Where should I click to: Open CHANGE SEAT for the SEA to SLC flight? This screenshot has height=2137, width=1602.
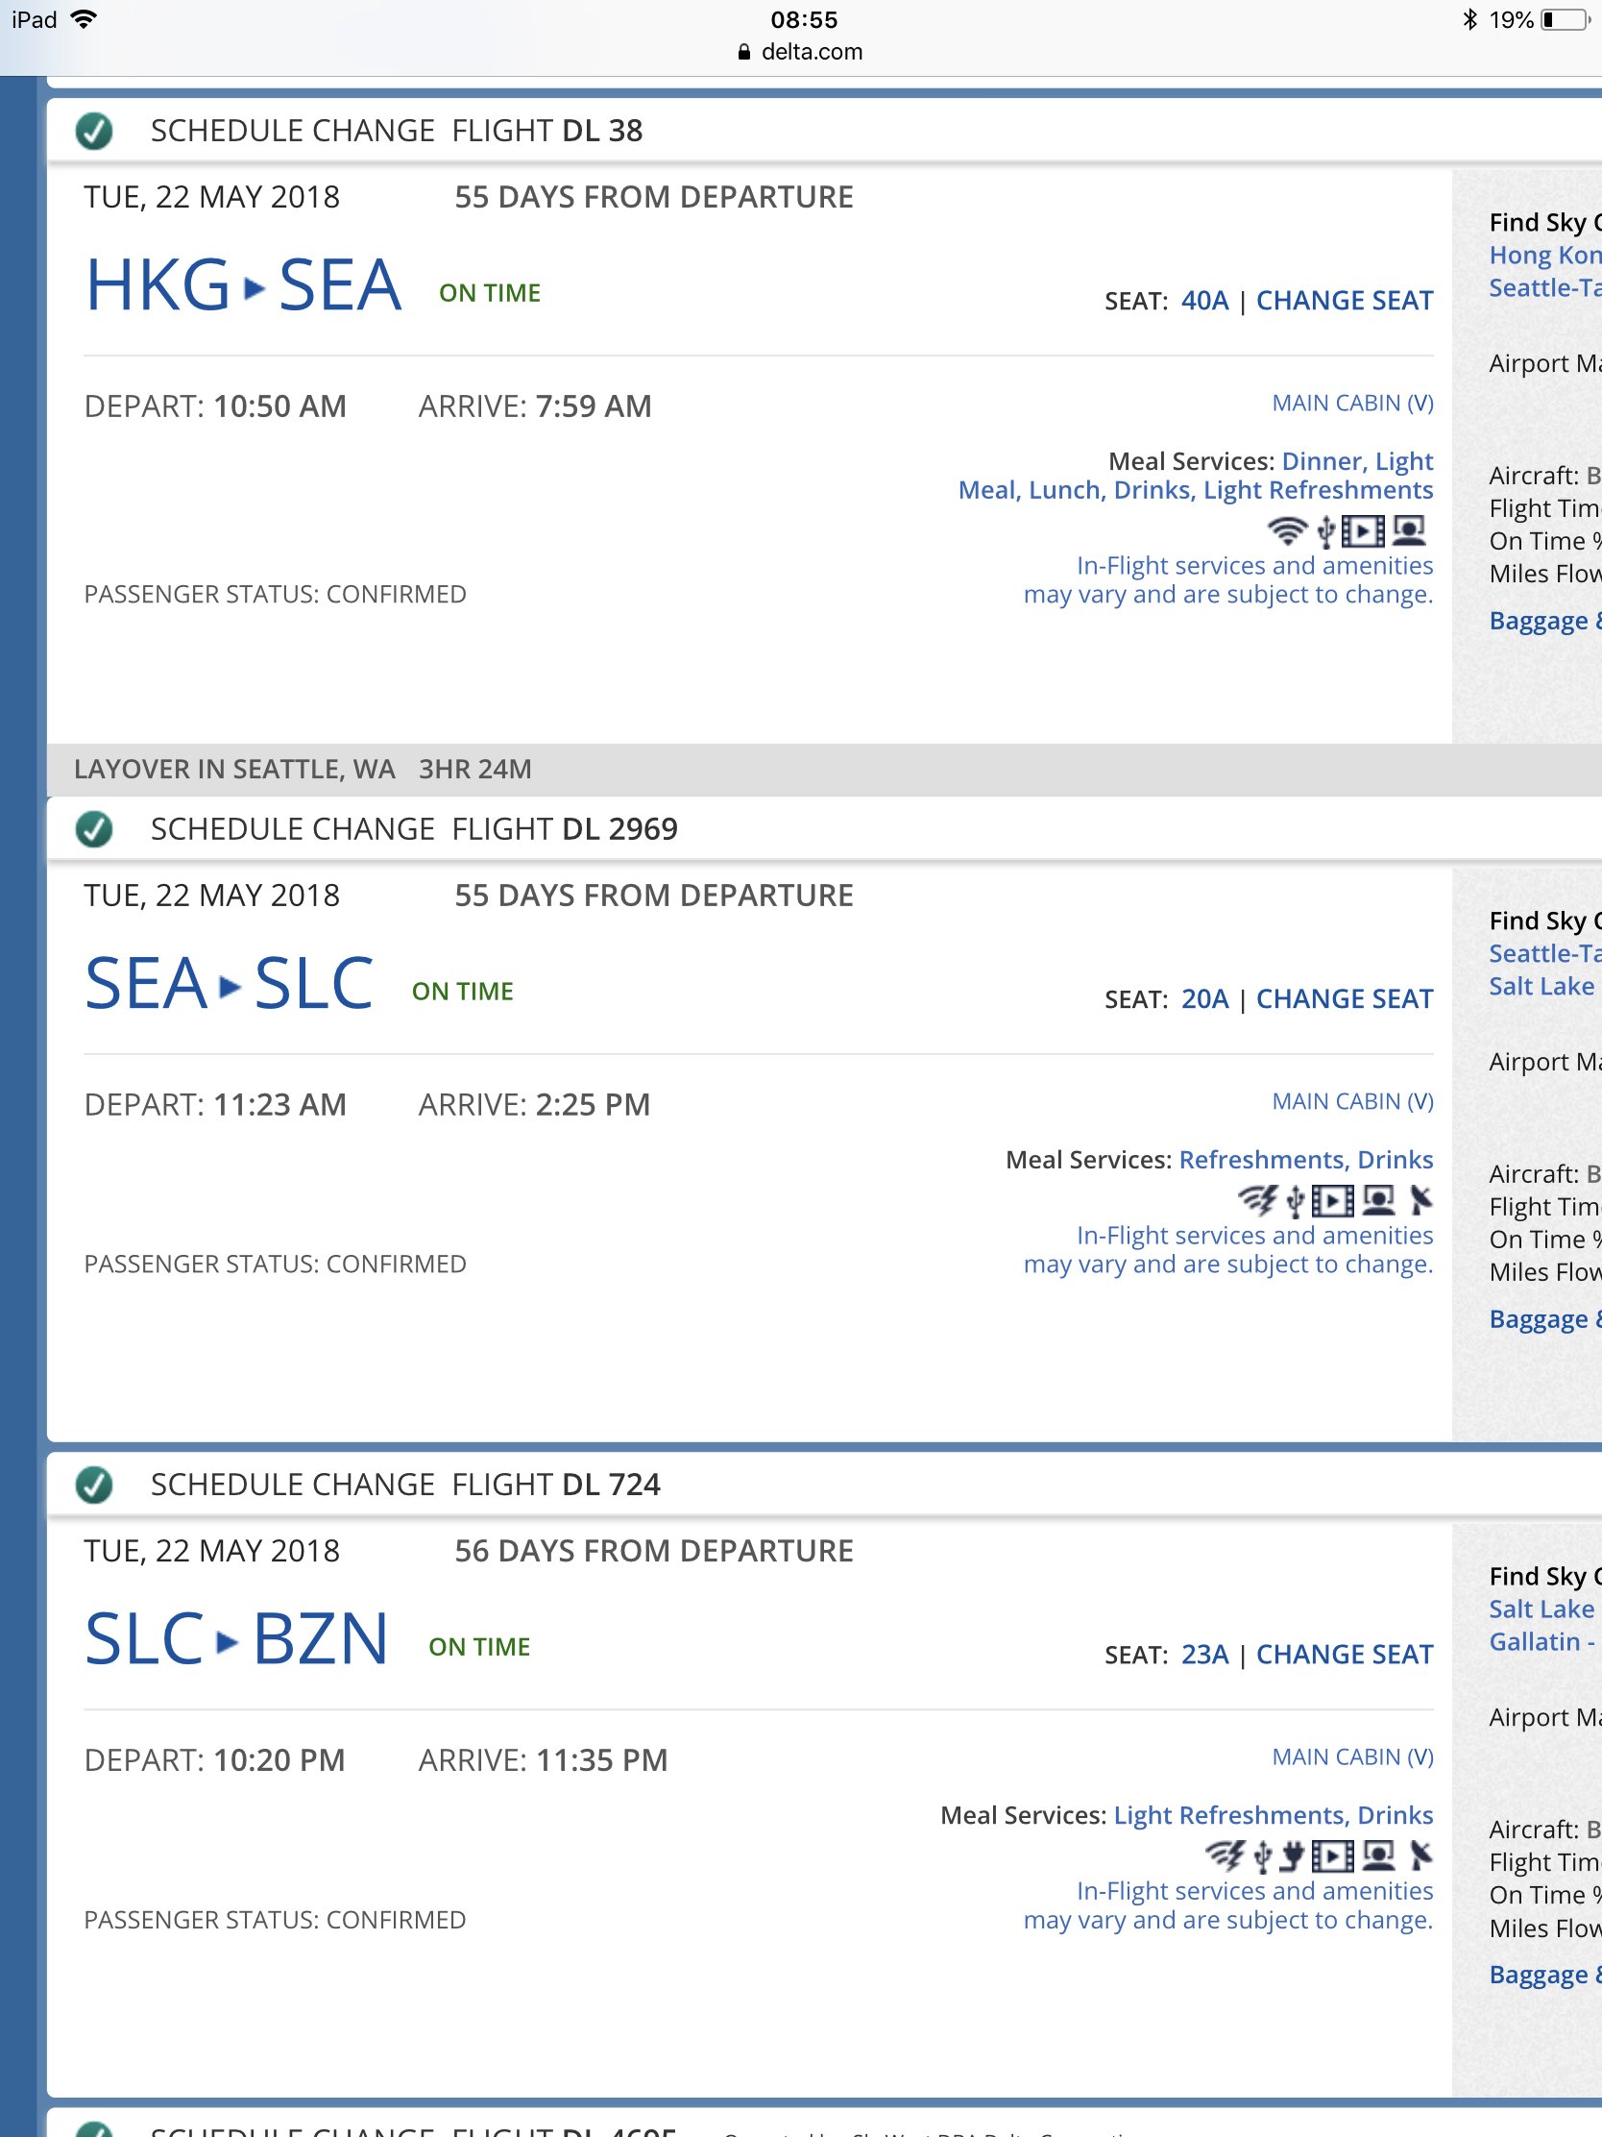click(1345, 999)
